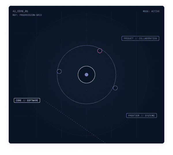Viewport: 173px width, 155px height.
Task: Select the lower-right orbit node circle
Action: [115, 88]
